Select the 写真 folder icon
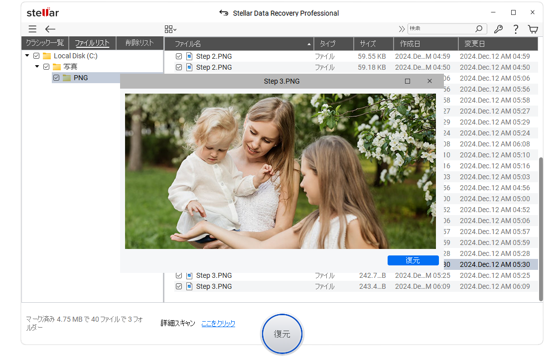 tap(57, 67)
